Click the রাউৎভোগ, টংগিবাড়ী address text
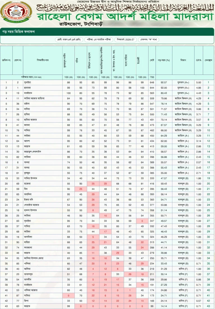The height and width of the screenshot is (309, 215). pyautogui.click(x=81, y=24)
